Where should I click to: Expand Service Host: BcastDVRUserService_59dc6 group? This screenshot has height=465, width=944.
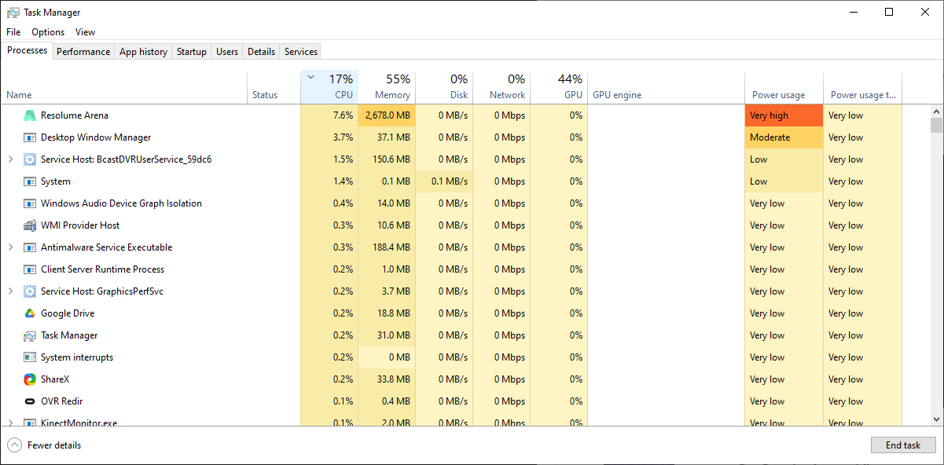click(10, 159)
